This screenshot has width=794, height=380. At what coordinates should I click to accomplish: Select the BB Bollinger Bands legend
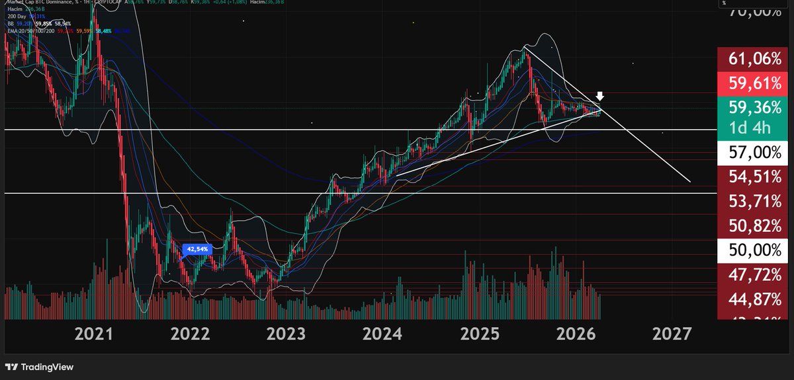tap(39, 22)
